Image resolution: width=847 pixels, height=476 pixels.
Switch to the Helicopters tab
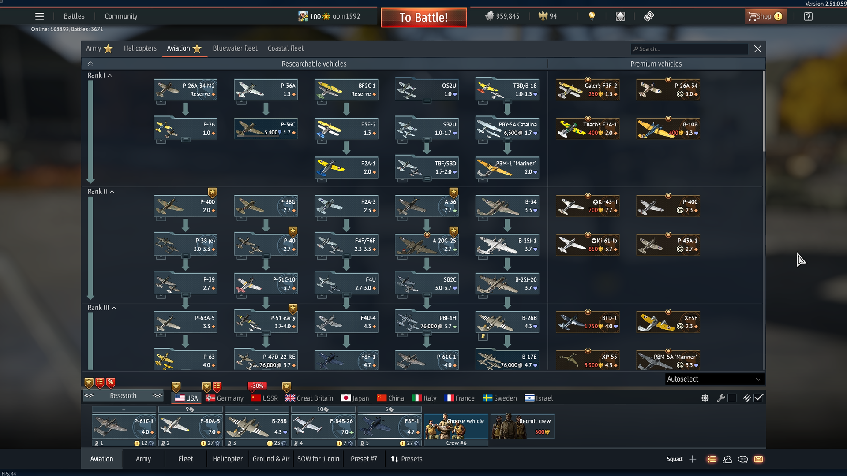(140, 48)
